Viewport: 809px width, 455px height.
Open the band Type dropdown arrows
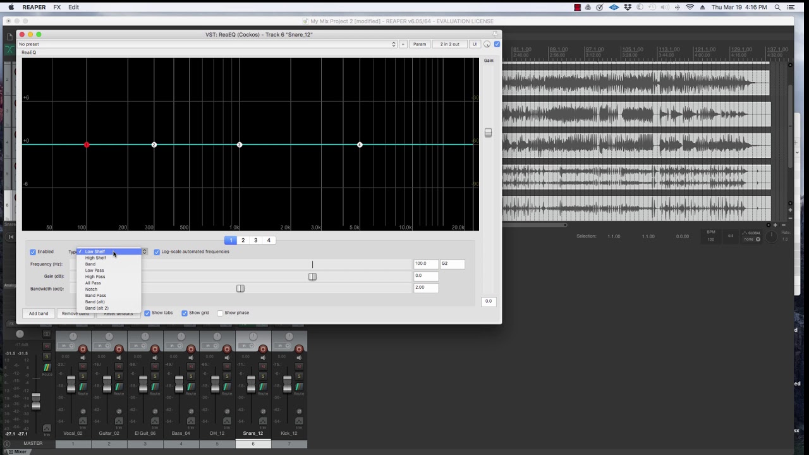(144, 252)
